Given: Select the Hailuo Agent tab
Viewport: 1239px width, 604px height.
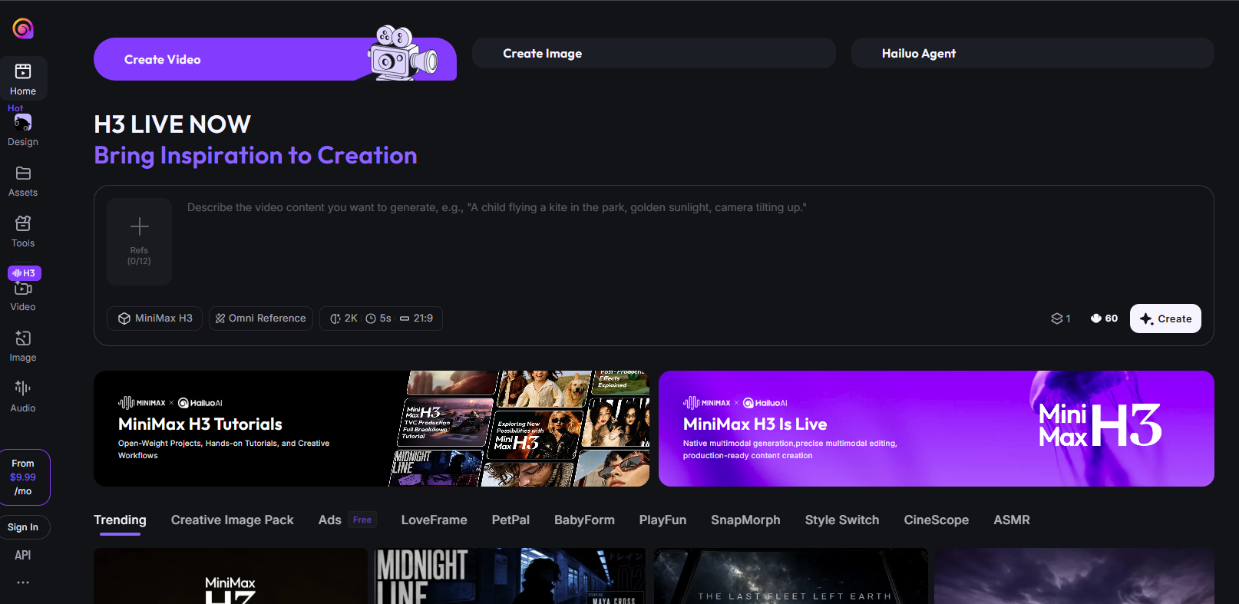Looking at the screenshot, I should [x=1032, y=53].
